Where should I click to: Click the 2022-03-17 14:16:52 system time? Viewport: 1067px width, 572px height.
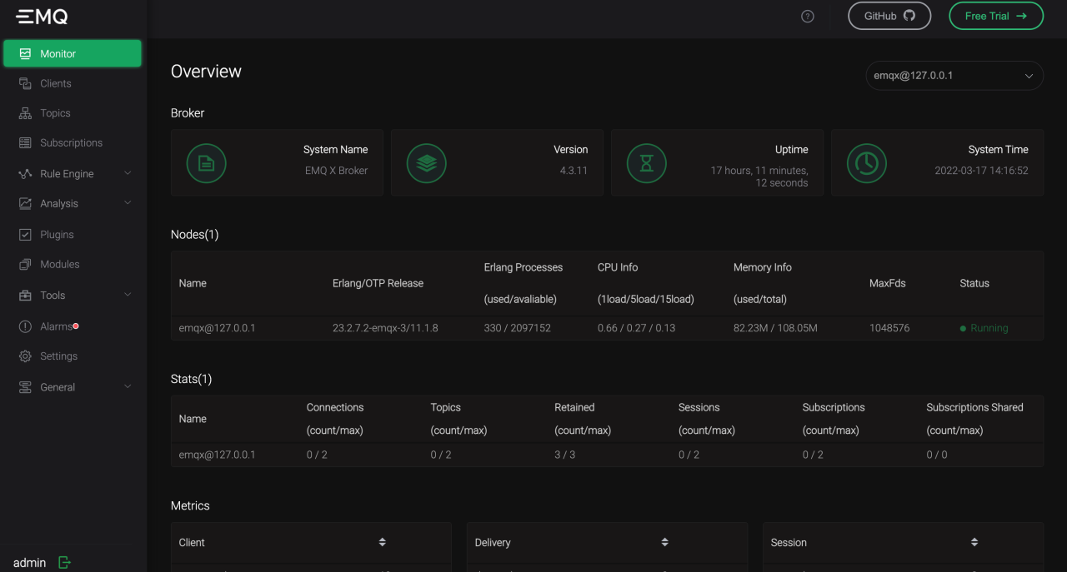(981, 171)
